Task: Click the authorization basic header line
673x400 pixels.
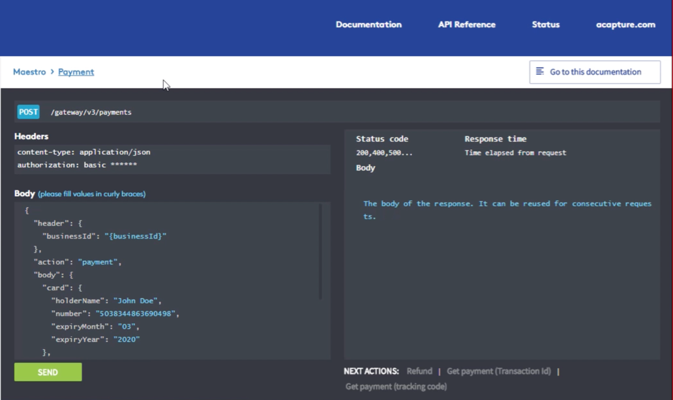Action: tap(77, 165)
